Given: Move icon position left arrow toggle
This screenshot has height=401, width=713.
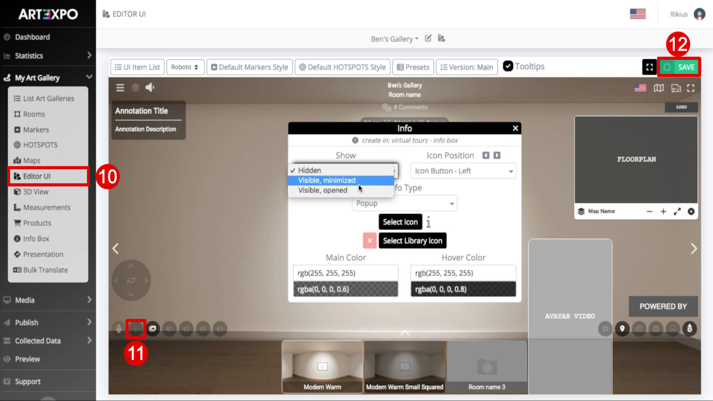Looking at the screenshot, I should pyautogui.click(x=486, y=155).
